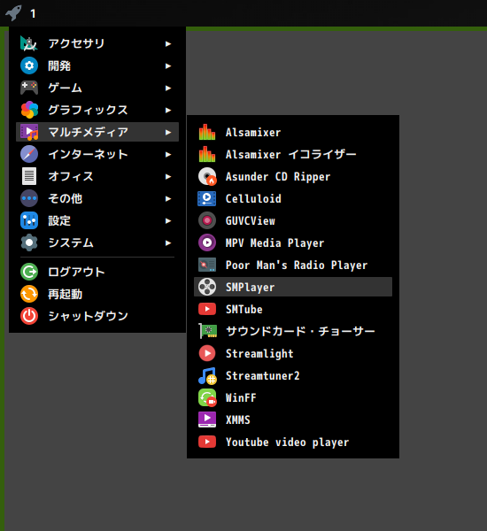This screenshot has height=531, width=487.
Task: Click the インターネット compass icon
Action: point(29,154)
